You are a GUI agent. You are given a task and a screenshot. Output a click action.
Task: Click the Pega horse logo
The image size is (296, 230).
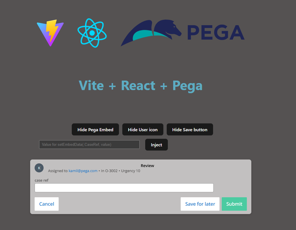click(151, 33)
